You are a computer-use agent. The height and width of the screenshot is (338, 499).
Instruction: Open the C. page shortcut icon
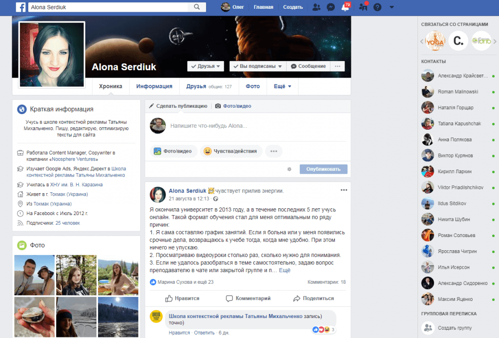(458, 41)
